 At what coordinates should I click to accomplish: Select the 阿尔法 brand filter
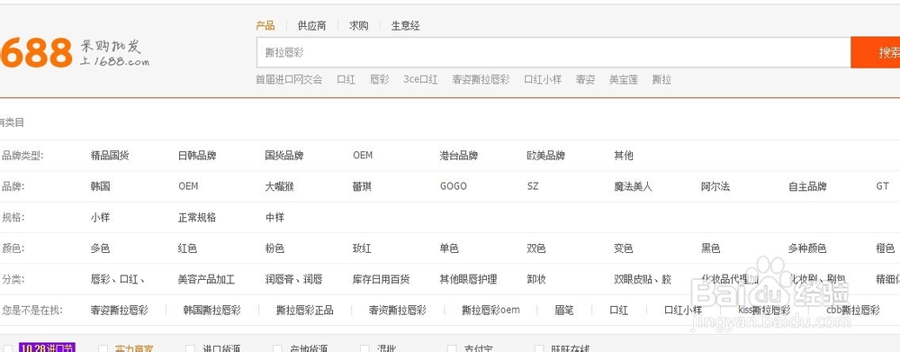(x=715, y=186)
